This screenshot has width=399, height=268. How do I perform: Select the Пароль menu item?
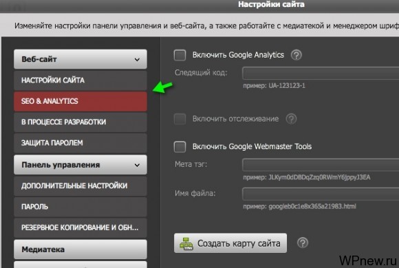80,207
